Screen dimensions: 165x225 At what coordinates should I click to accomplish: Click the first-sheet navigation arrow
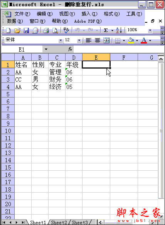(4, 222)
